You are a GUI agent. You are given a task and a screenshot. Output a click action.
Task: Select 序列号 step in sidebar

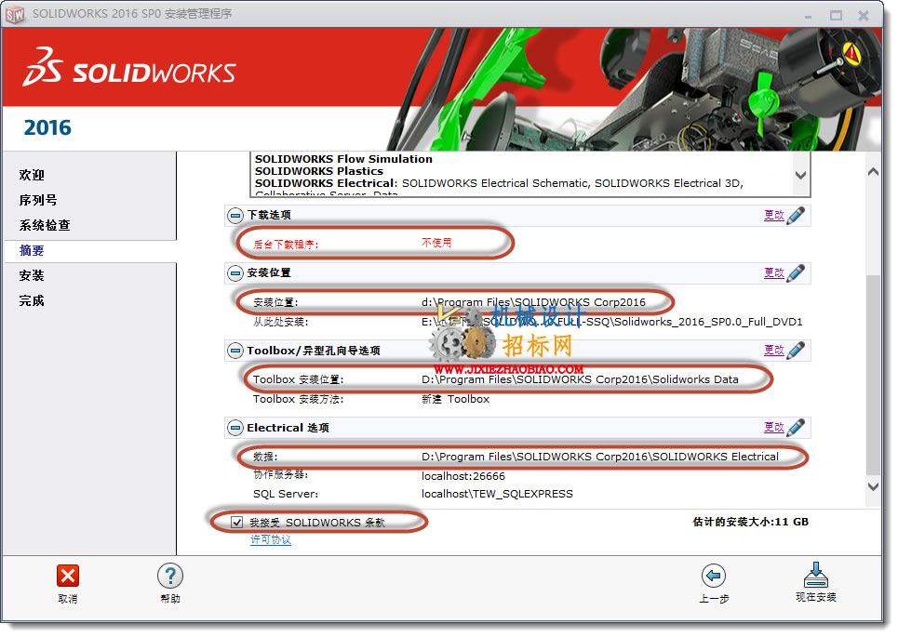point(38,200)
